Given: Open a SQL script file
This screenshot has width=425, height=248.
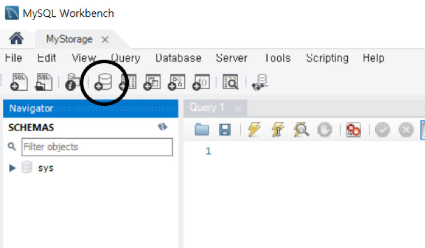Looking at the screenshot, I should 44,82.
